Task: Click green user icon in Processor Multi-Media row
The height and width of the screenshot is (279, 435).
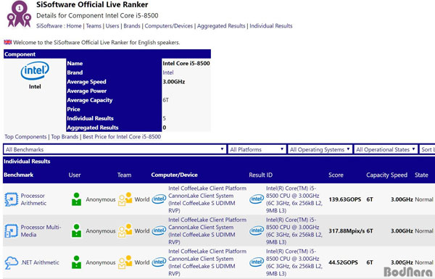Action: coord(76,230)
